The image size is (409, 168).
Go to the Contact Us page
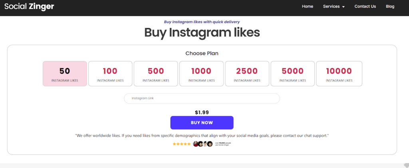coord(365,6)
